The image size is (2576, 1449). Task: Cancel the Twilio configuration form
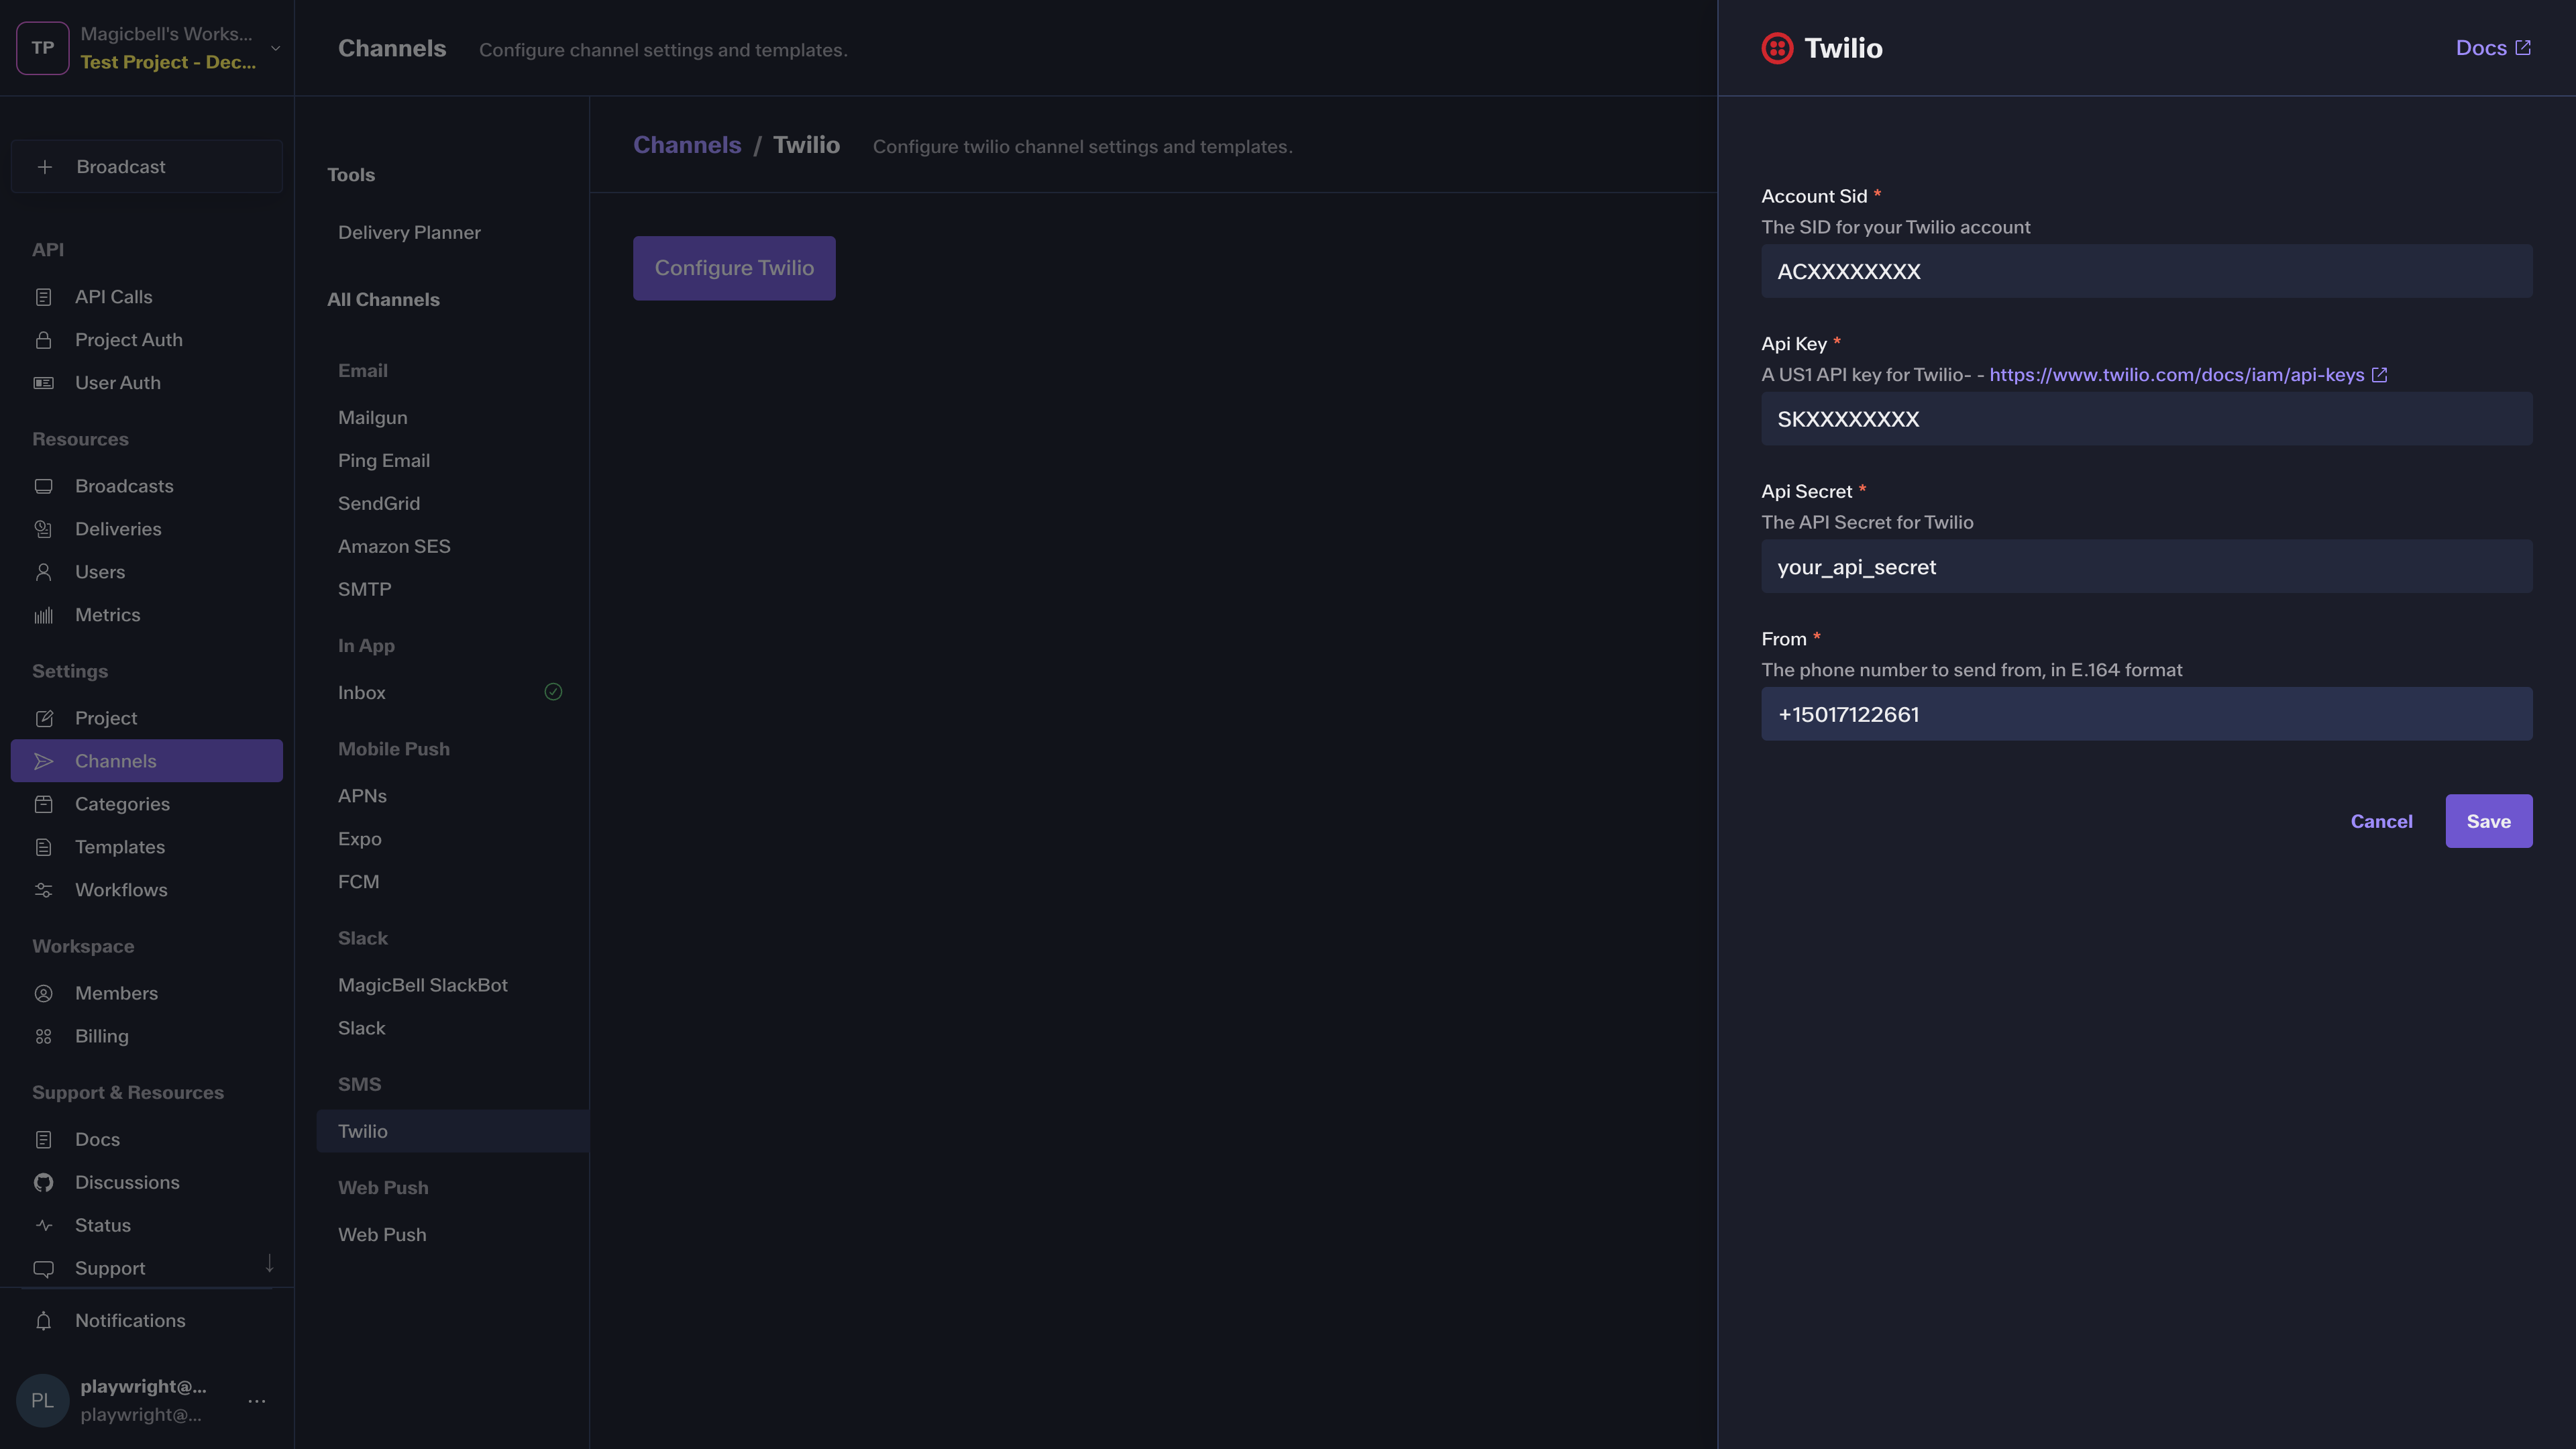tap(2381, 821)
